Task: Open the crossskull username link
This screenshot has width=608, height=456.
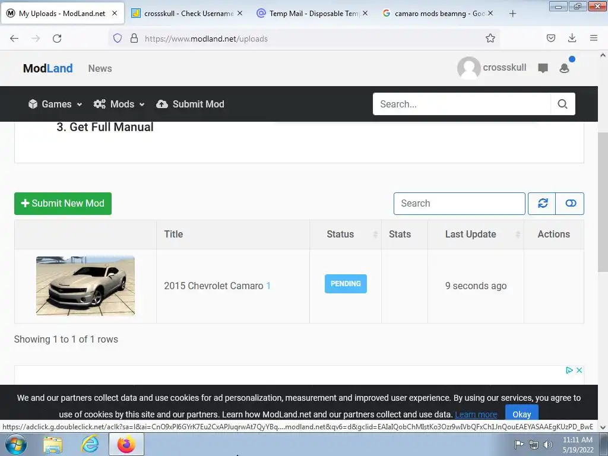Action: (x=505, y=68)
